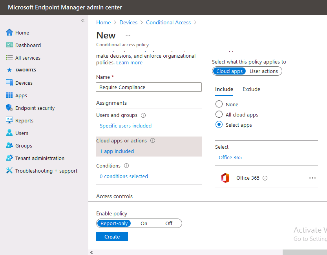Click the Tenant administration gear icon
Screen dimensions: 327x255
pos(9,158)
